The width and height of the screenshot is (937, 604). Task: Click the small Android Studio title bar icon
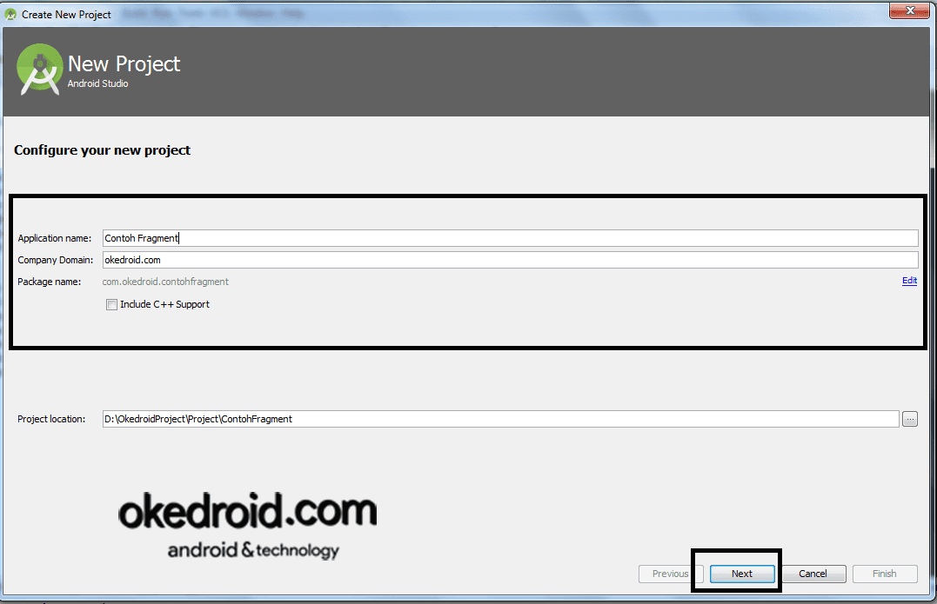pyautogui.click(x=10, y=14)
